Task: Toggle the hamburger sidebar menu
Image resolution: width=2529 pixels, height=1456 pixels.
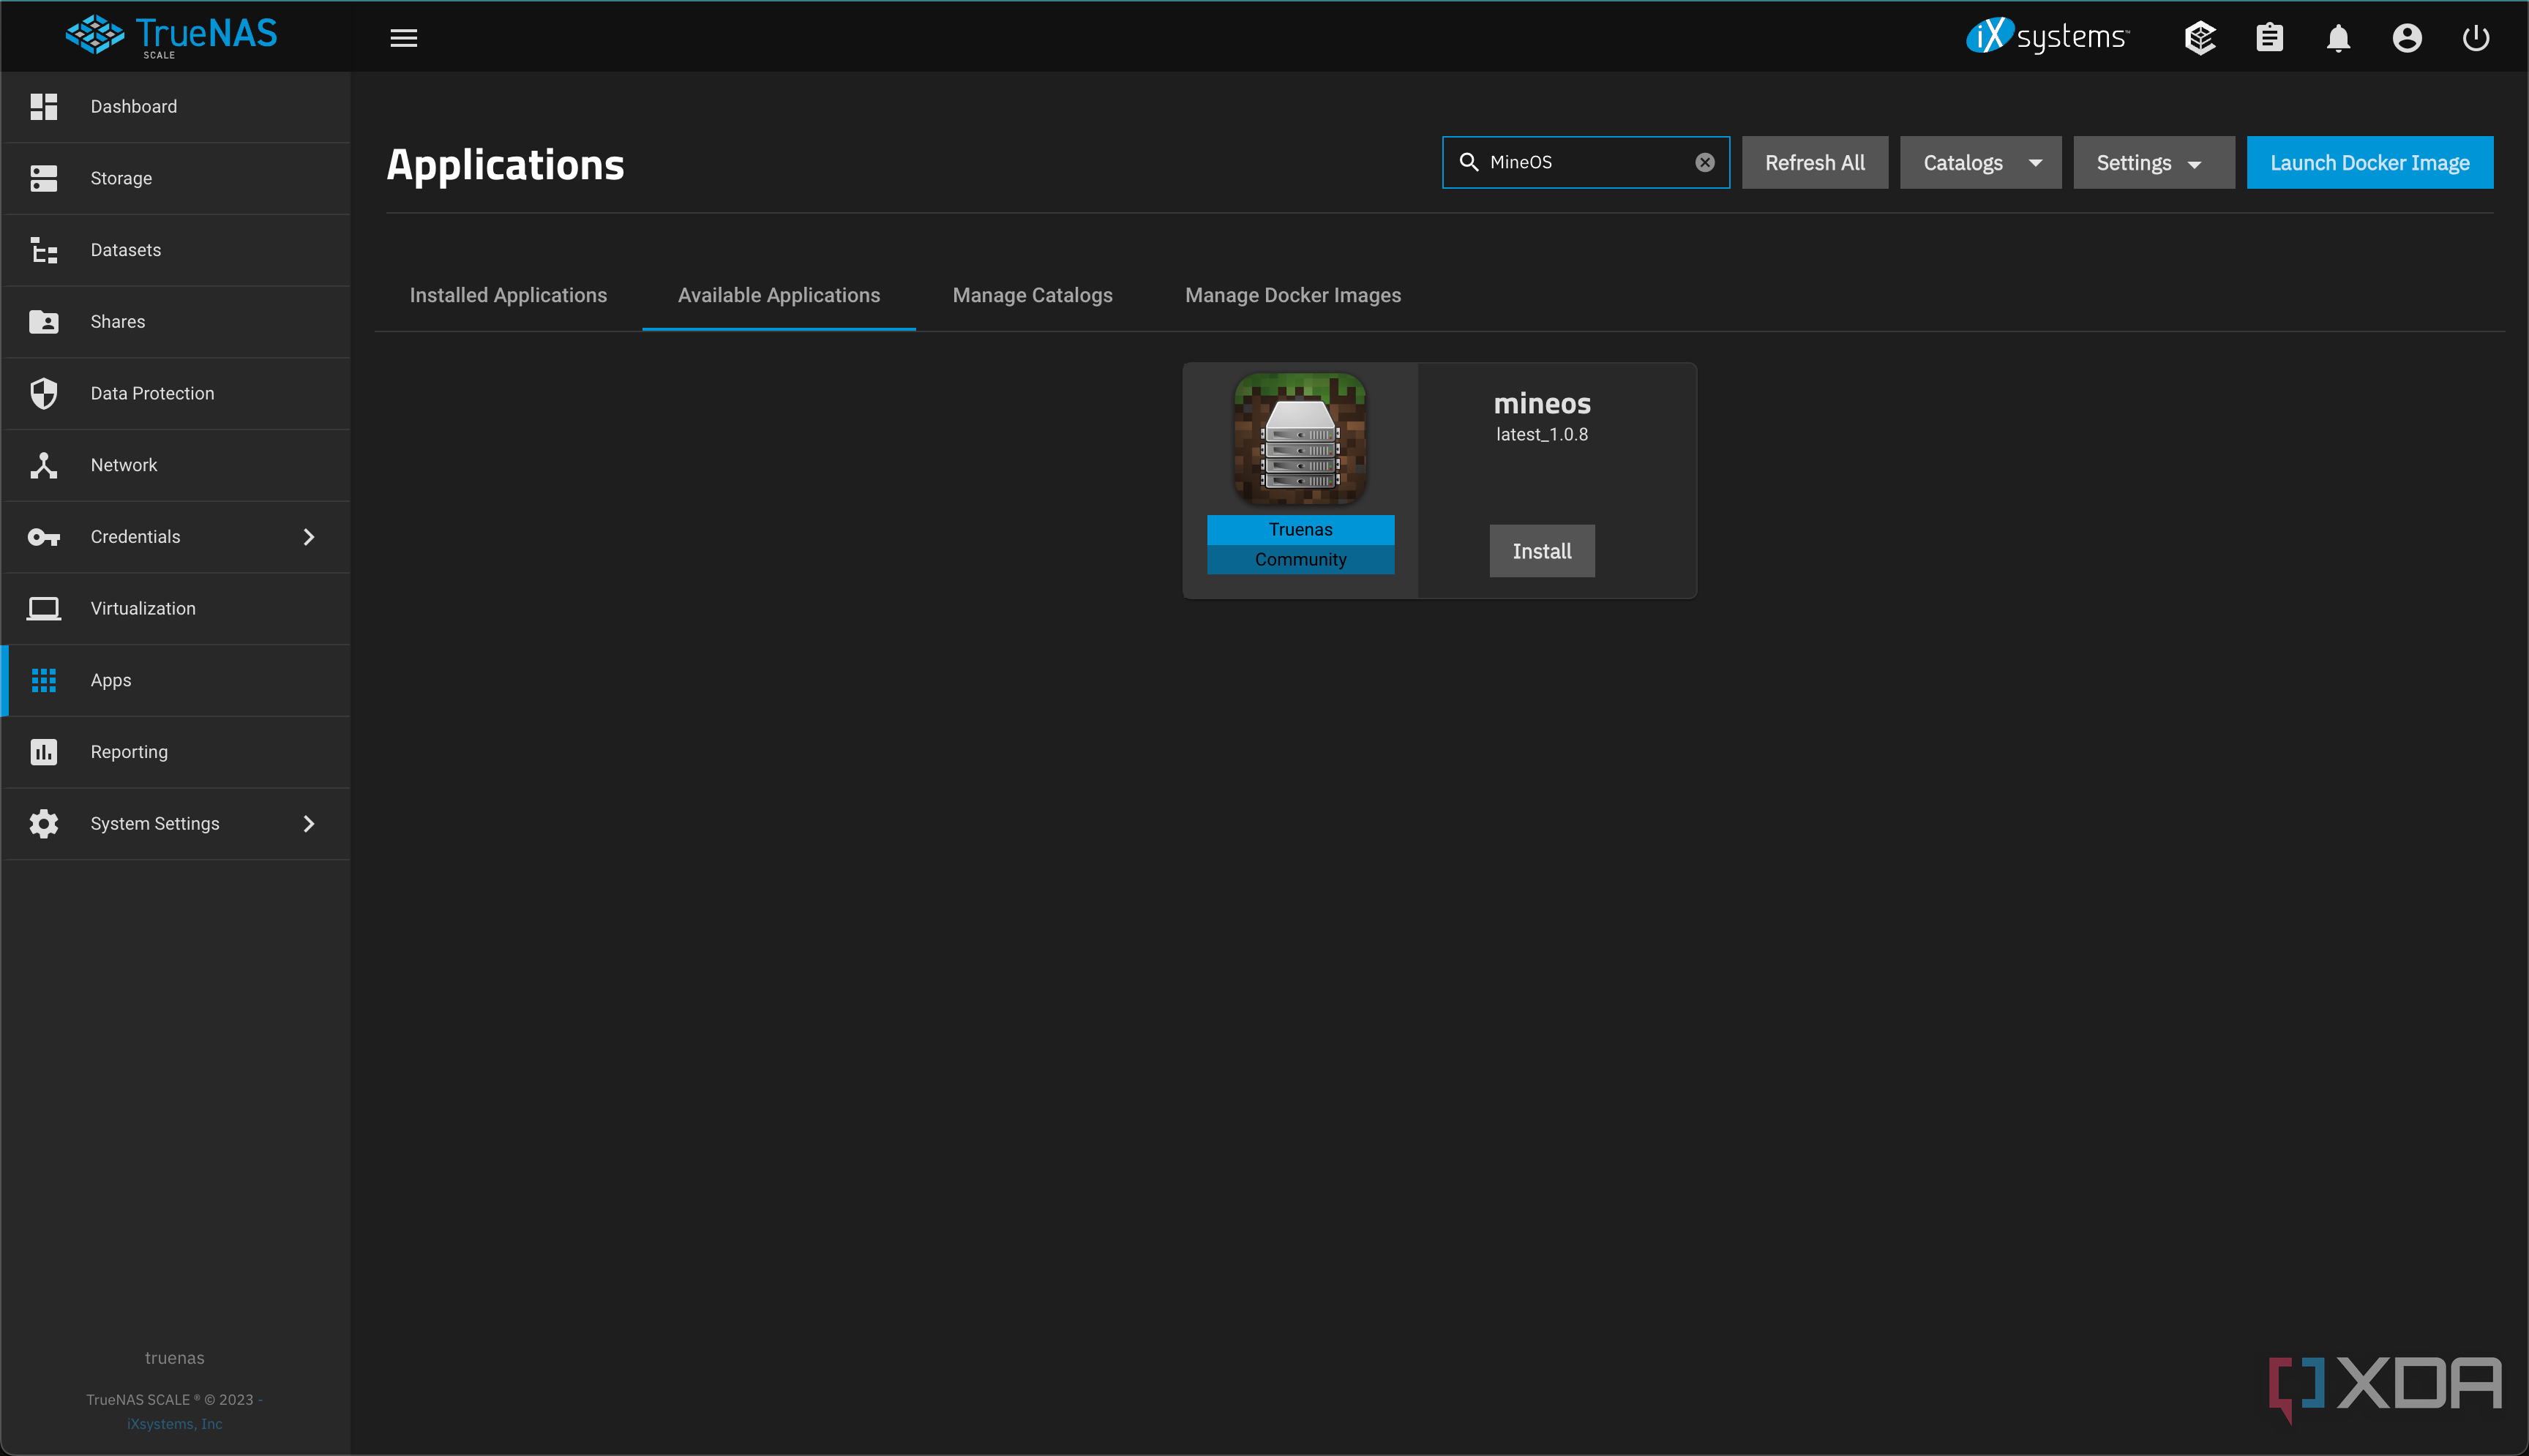Action: pyautogui.click(x=404, y=38)
